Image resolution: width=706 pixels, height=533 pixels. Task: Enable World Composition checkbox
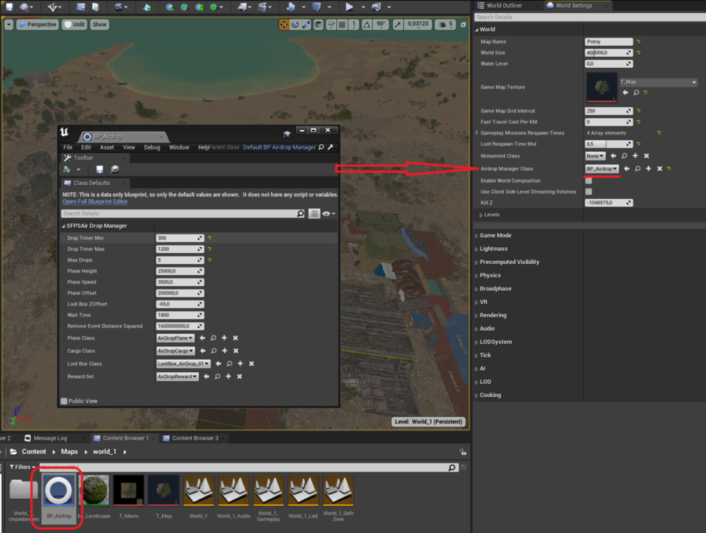coord(589,181)
